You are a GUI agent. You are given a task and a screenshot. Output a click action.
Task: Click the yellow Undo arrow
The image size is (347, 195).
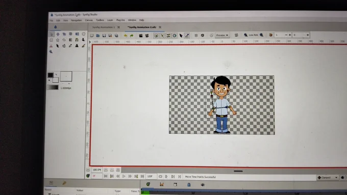[126, 36]
